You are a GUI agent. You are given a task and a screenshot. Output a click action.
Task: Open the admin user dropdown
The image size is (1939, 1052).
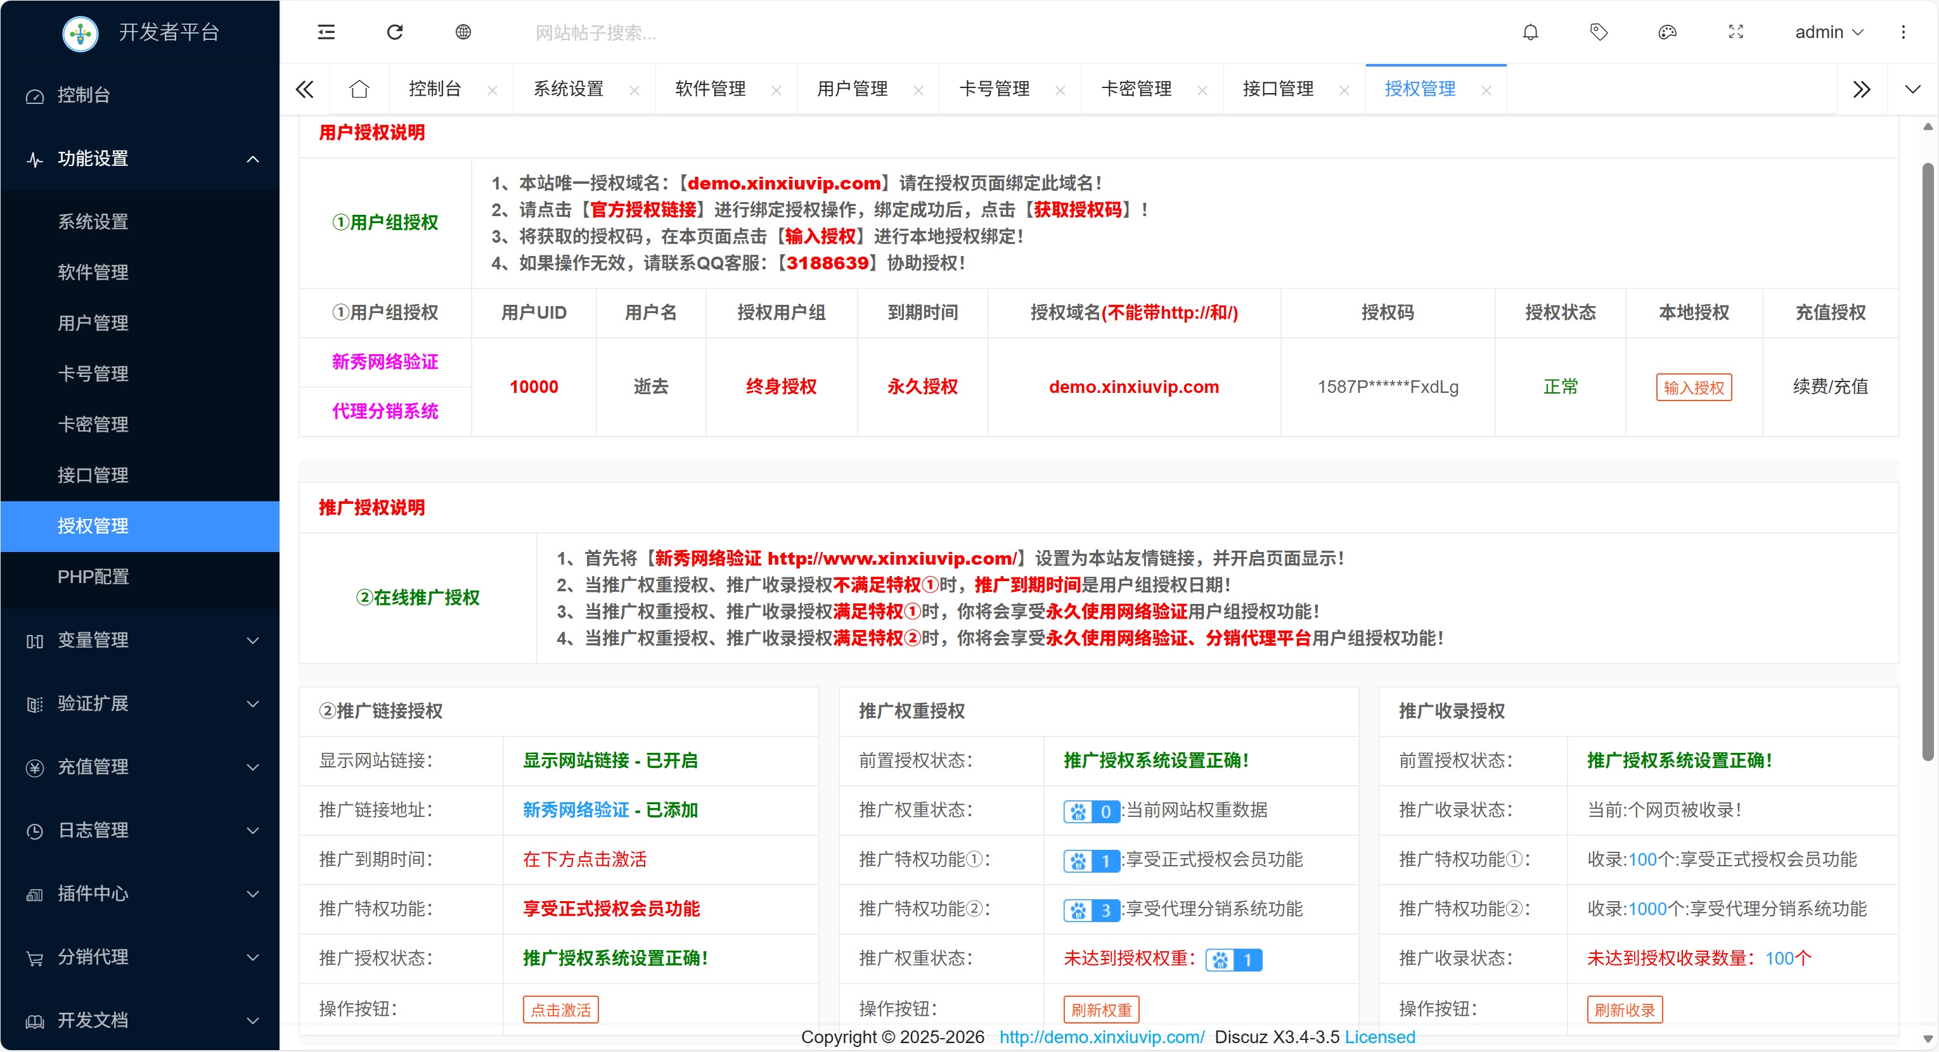(x=1828, y=32)
